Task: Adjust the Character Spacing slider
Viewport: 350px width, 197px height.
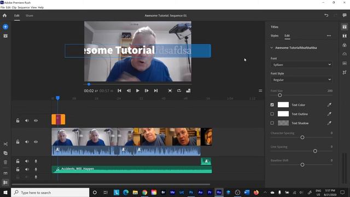Action: (302, 137)
